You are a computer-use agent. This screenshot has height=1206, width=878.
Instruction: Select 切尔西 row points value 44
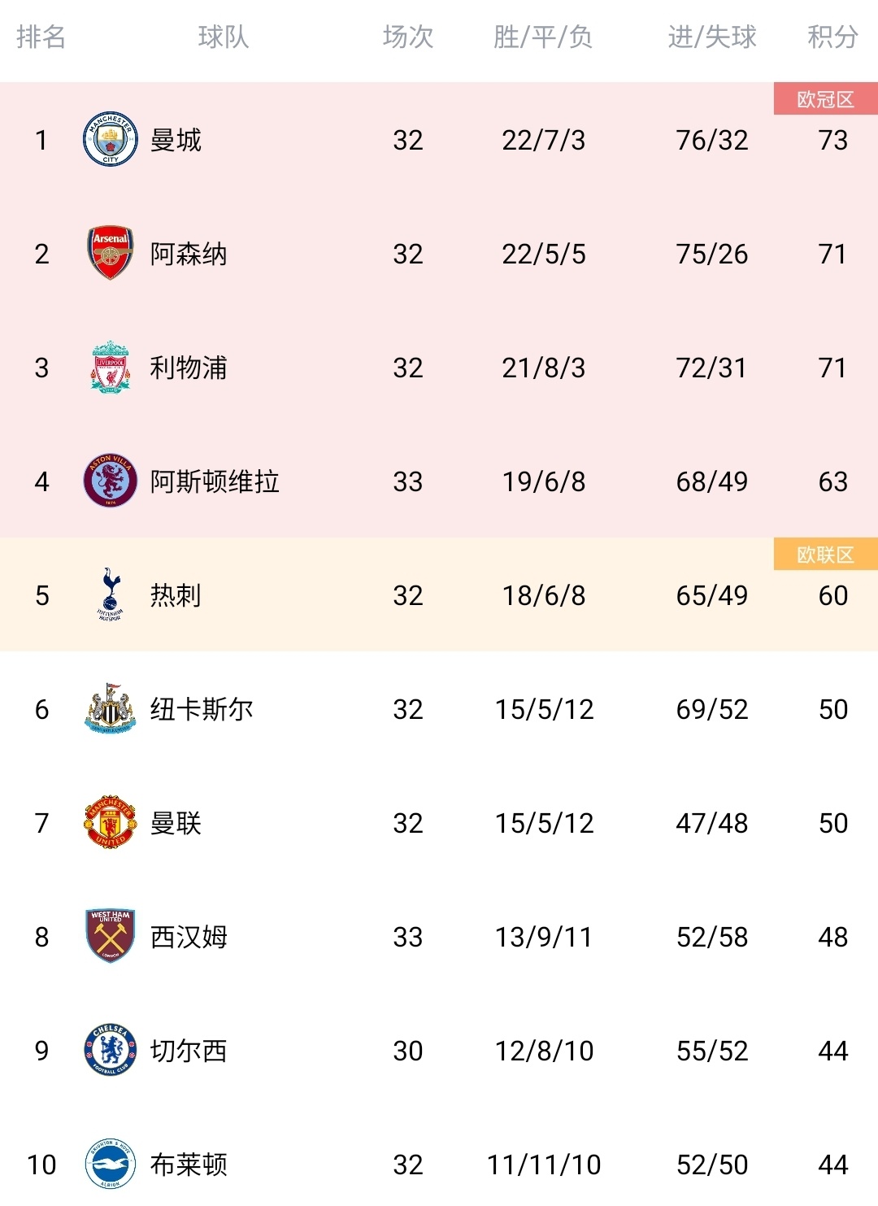[833, 1051]
